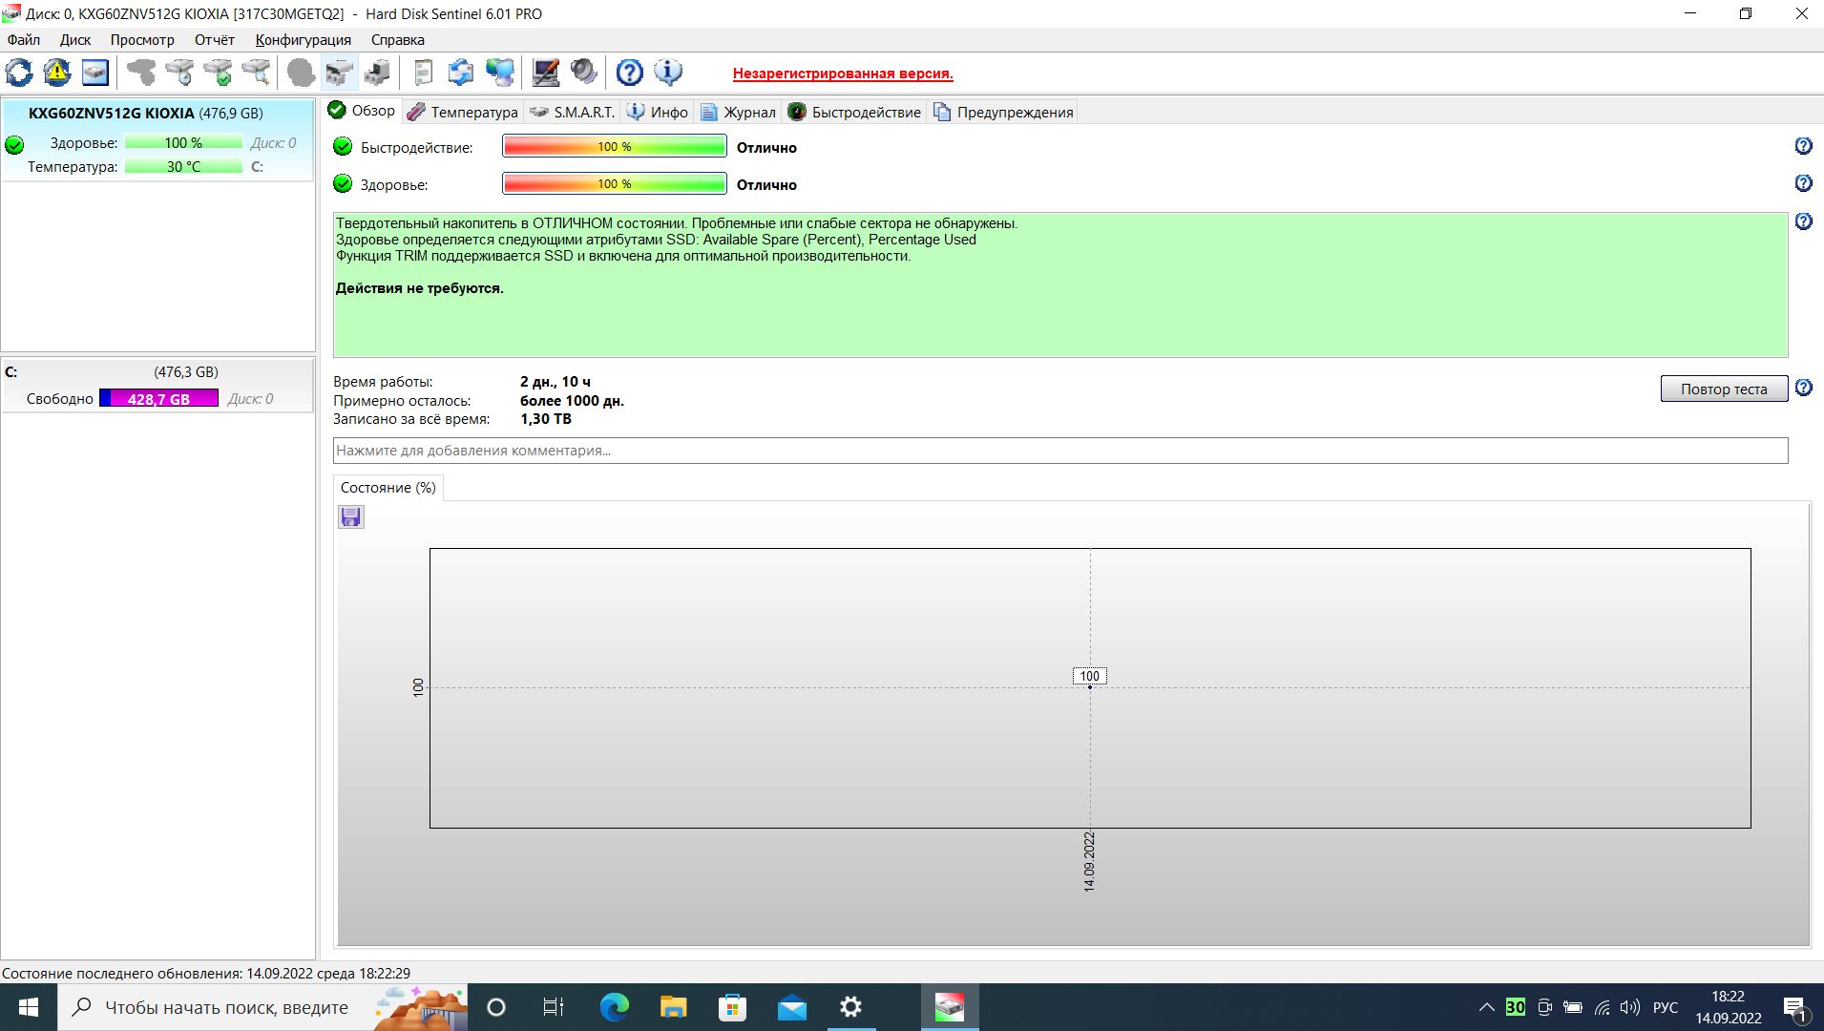Click the comment input field
The height and width of the screenshot is (1031, 1824).
[x=1060, y=451]
